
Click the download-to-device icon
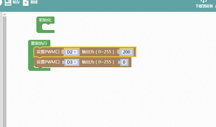coord(204,1)
